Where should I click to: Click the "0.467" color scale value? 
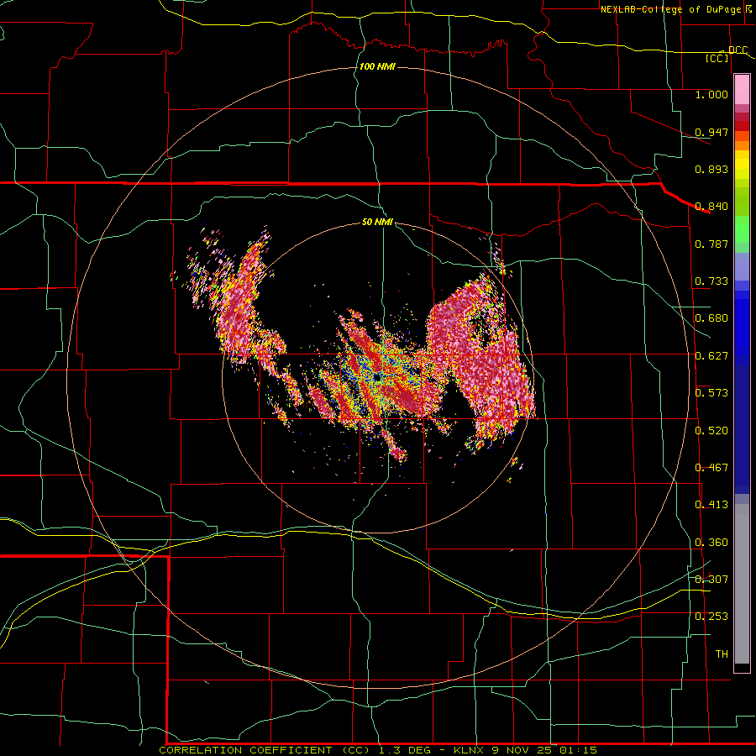coord(711,468)
